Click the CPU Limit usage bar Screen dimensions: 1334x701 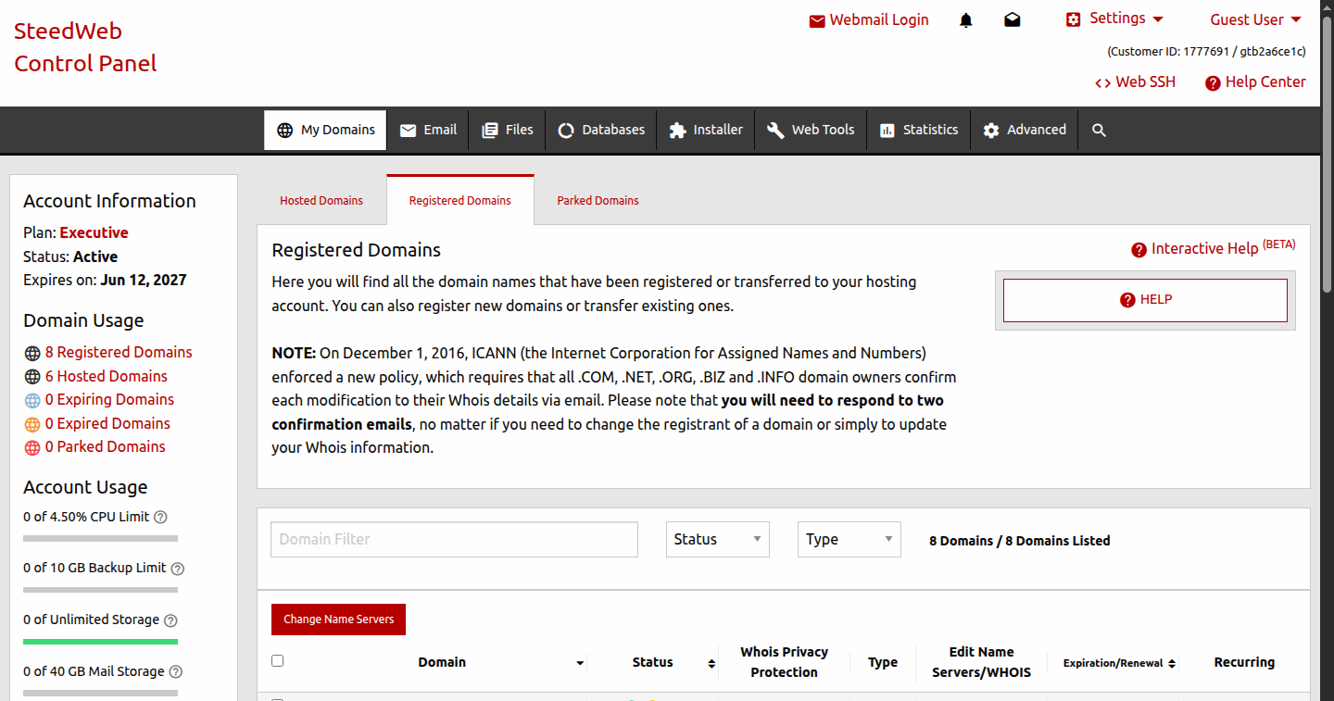coord(100,538)
